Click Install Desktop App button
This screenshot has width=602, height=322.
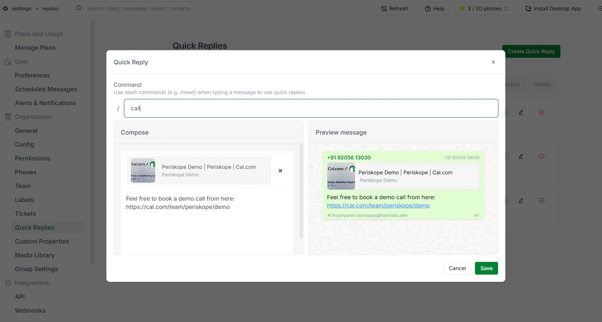[x=553, y=9]
